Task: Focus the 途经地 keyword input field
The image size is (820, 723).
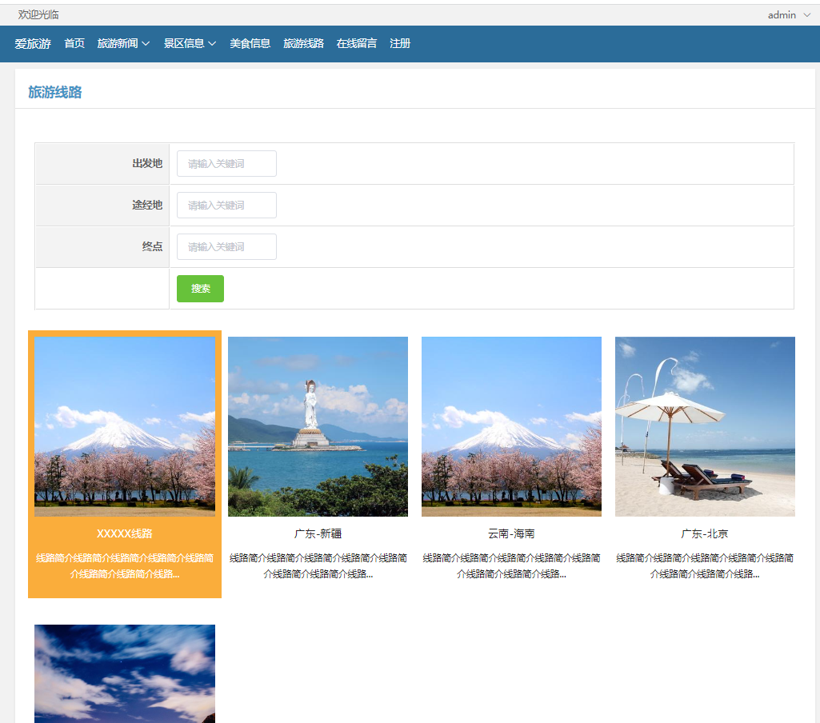Action: (226, 205)
